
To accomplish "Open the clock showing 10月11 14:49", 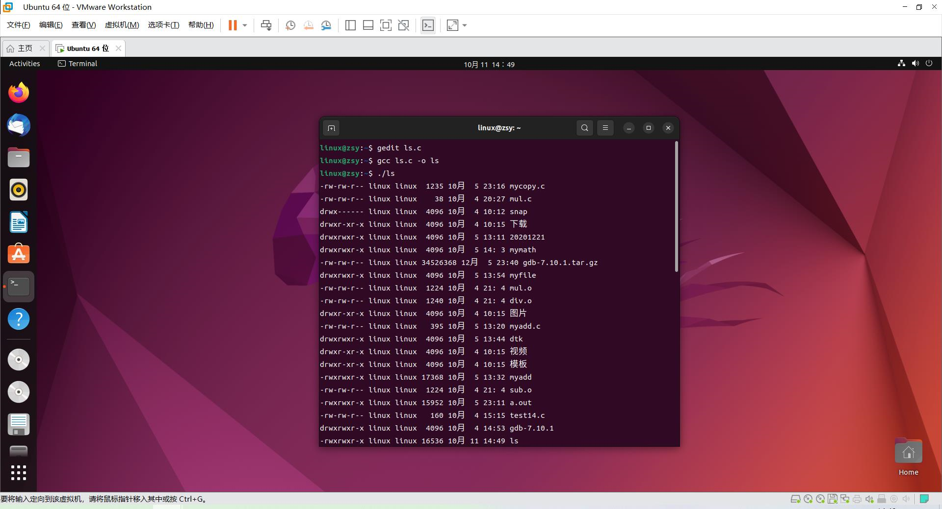I will 489,64.
